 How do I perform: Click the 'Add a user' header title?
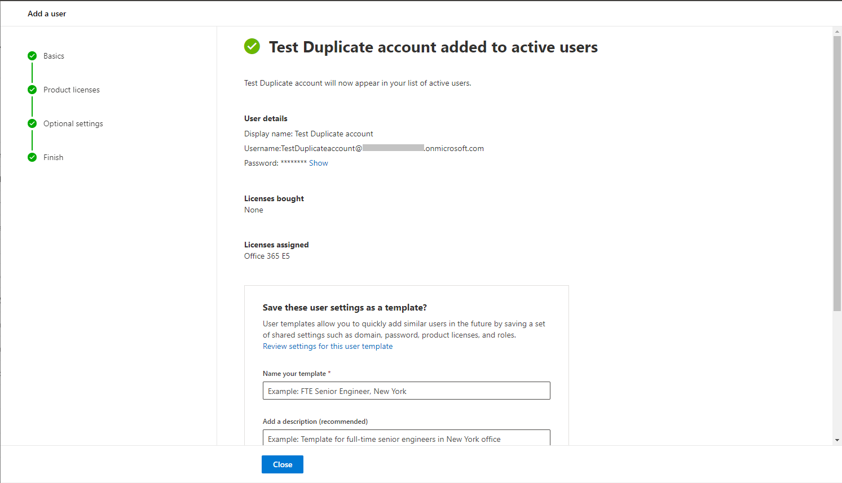[47, 14]
